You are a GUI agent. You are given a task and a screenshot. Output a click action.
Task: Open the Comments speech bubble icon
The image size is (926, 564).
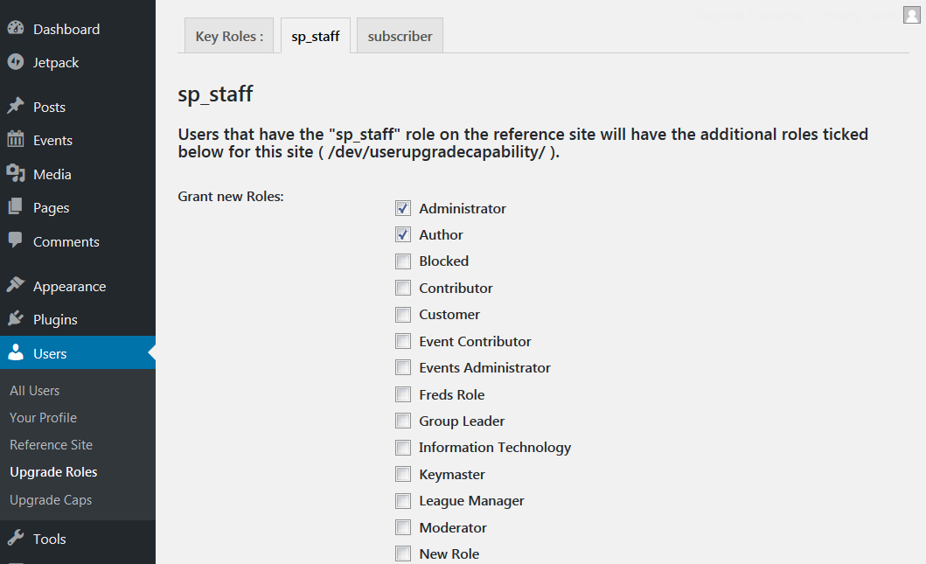pos(16,240)
